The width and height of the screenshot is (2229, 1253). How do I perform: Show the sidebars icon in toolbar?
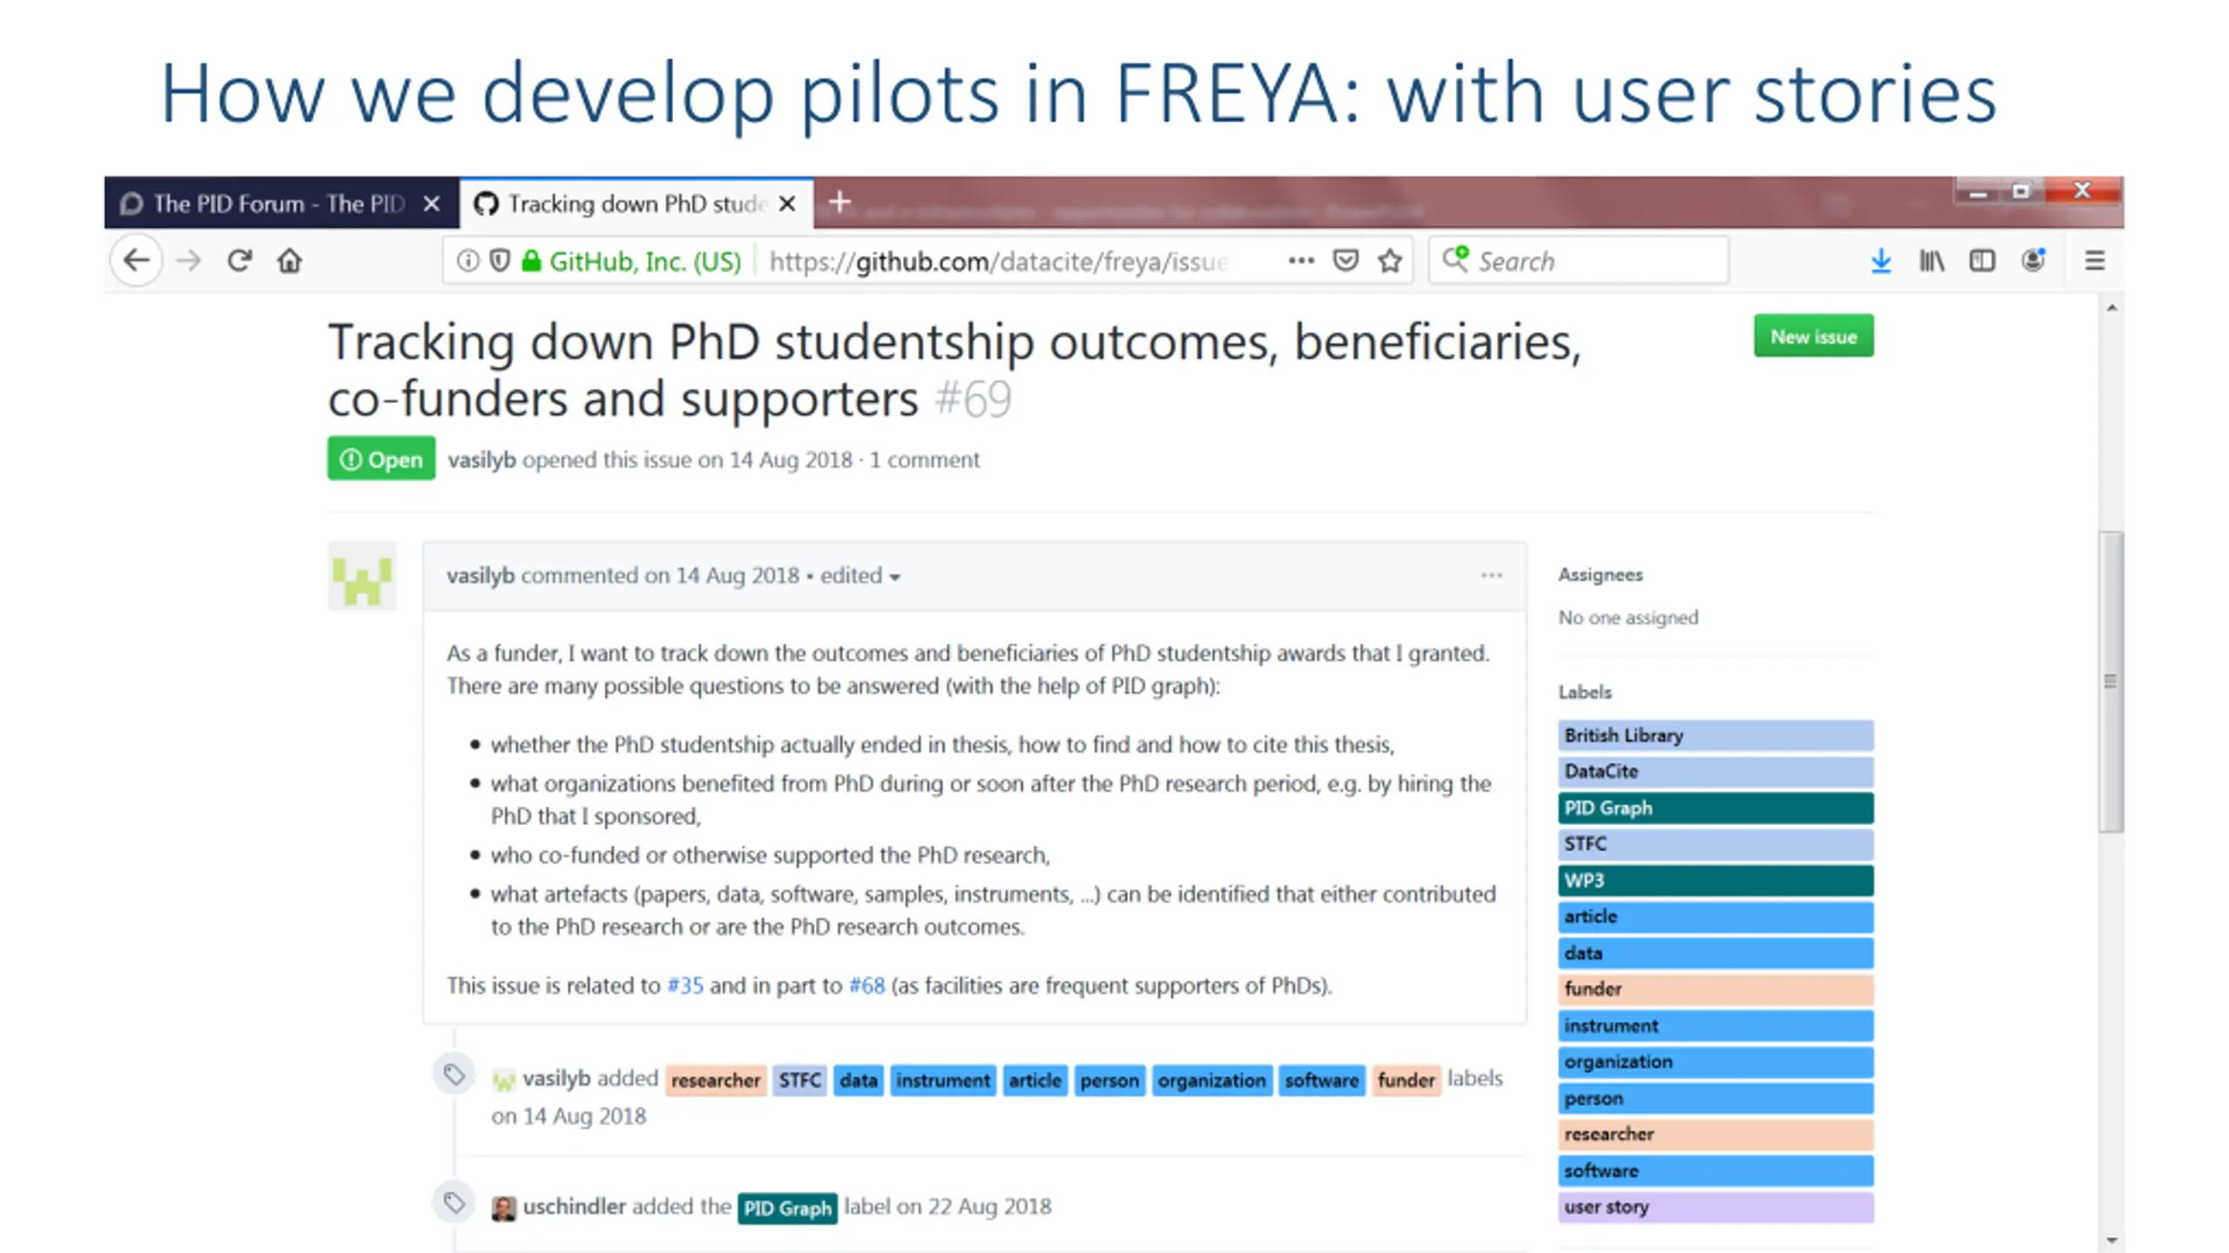tap(1982, 261)
